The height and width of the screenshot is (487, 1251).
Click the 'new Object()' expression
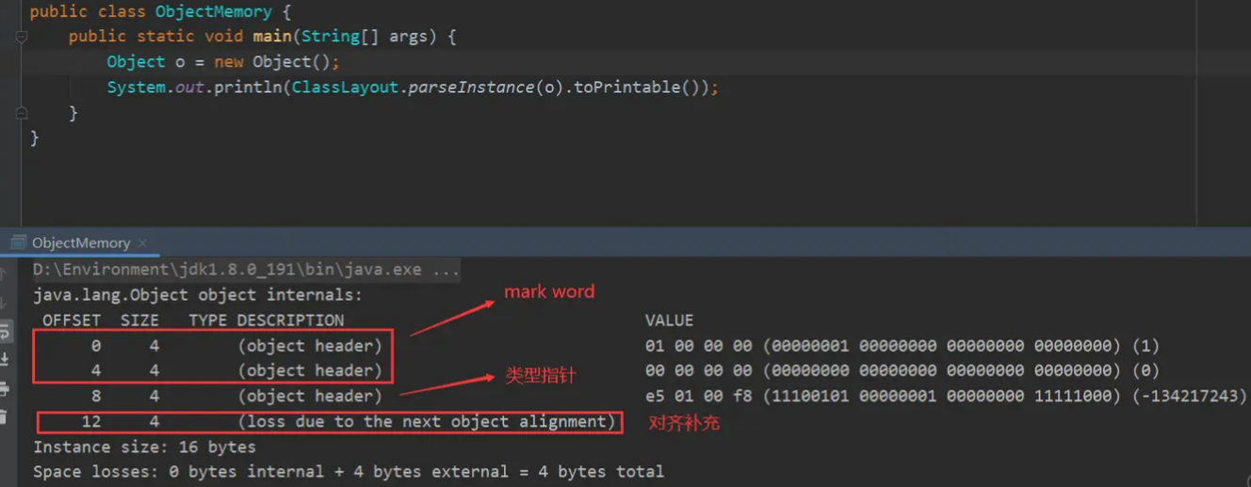tap(273, 62)
